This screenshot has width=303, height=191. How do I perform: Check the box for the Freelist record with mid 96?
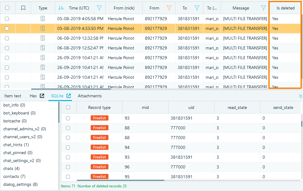[x=68, y=167]
